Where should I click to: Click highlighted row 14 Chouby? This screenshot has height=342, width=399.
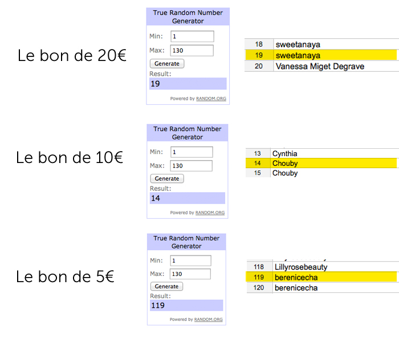click(320, 164)
